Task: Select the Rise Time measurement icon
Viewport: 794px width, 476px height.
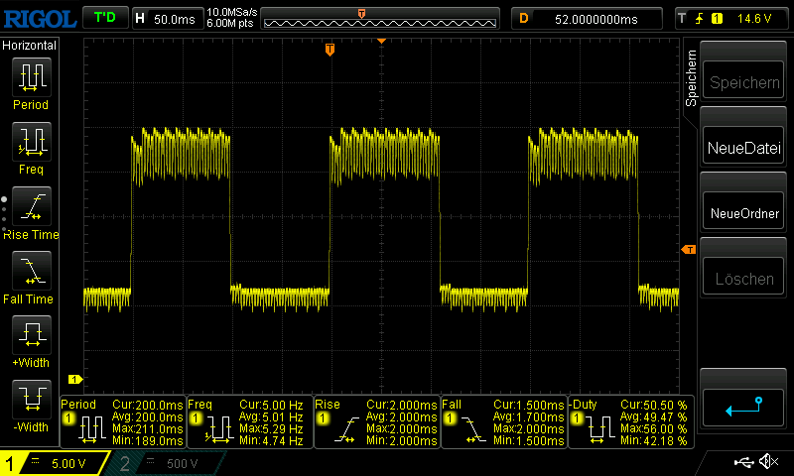Action: (x=31, y=206)
